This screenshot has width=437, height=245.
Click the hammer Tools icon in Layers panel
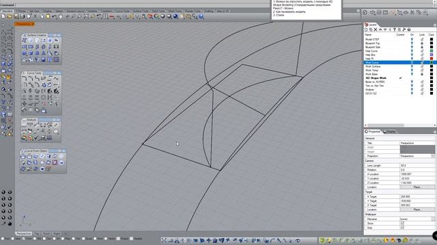tap(404, 29)
